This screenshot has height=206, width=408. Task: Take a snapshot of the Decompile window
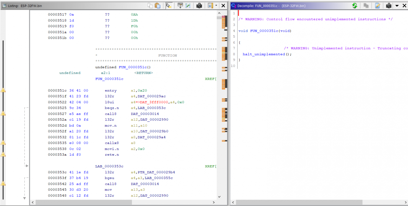[389, 6]
